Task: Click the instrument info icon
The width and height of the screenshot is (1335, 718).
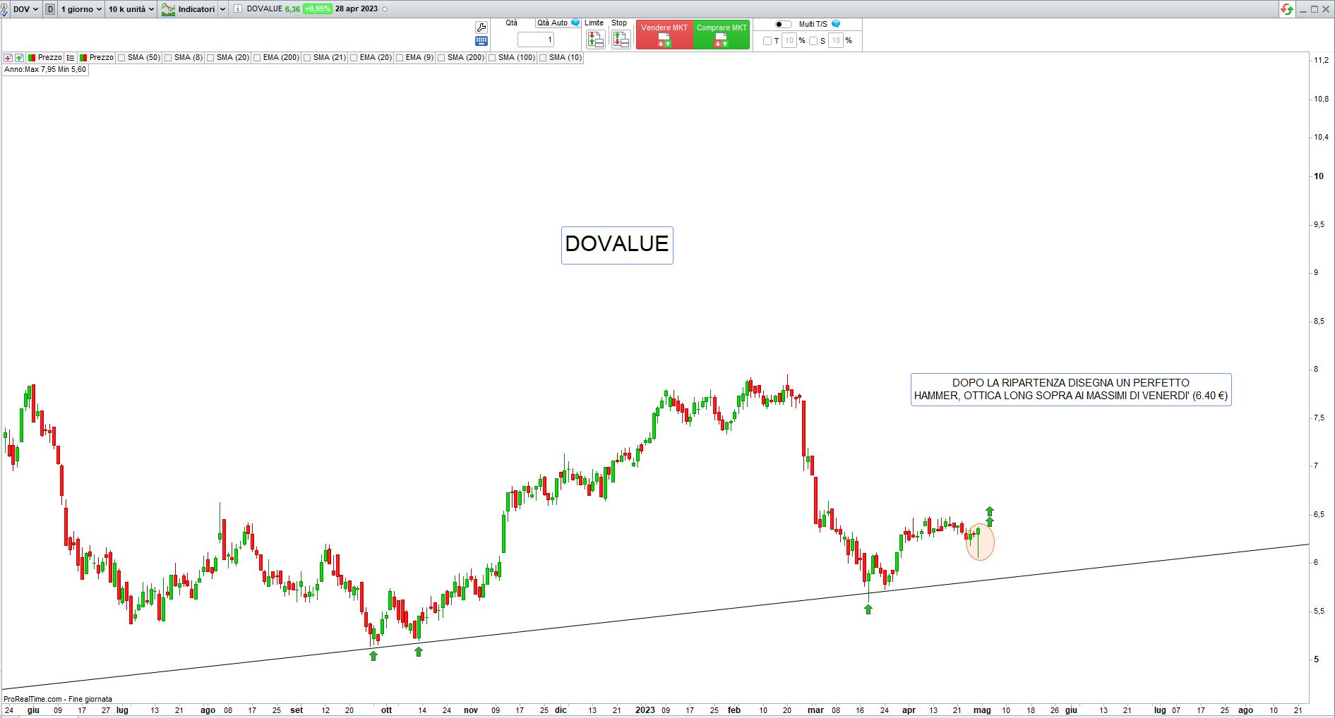Action: click(x=237, y=9)
